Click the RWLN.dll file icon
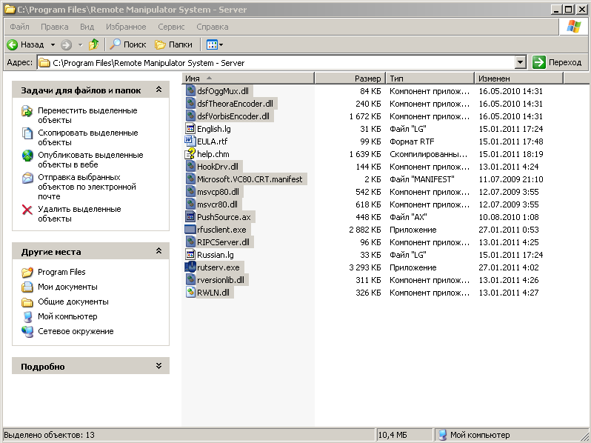Image resolution: width=591 pixels, height=443 pixels. coord(190,293)
